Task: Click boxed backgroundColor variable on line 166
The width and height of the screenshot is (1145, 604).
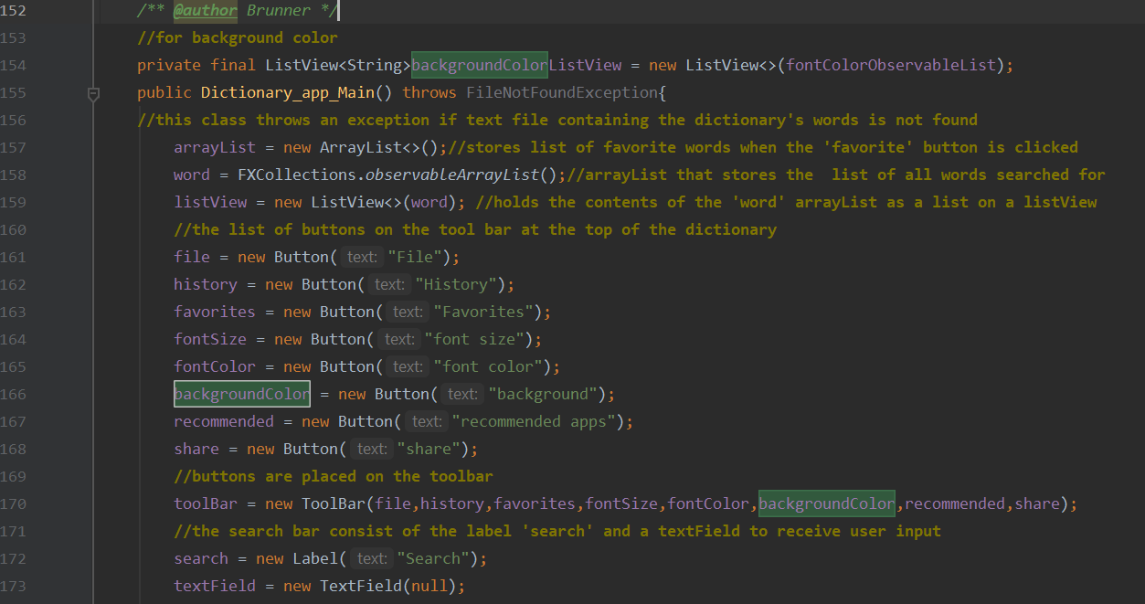Action: (242, 394)
